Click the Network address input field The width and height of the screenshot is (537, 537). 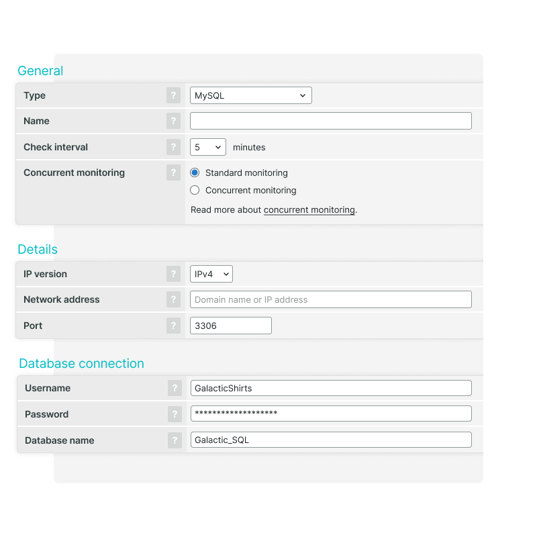point(331,299)
